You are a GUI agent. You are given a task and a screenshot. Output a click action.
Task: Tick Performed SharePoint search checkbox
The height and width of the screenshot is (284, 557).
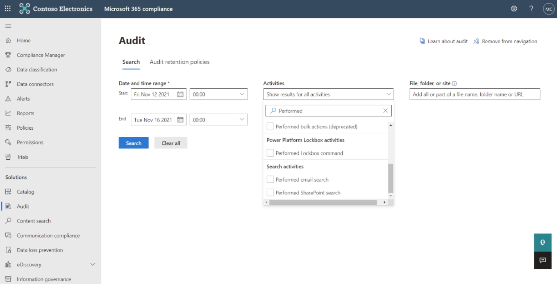pyautogui.click(x=270, y=193)
